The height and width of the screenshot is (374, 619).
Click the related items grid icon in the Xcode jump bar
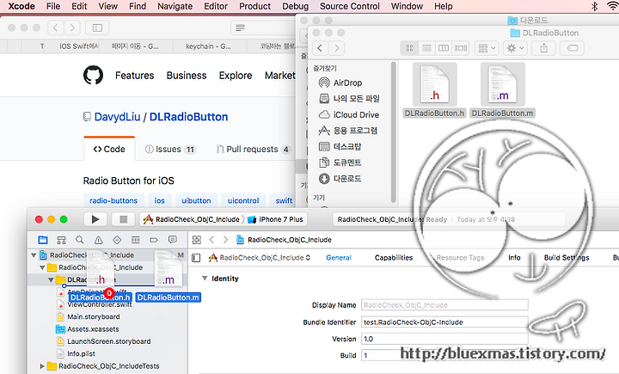(x=197, y=240)
